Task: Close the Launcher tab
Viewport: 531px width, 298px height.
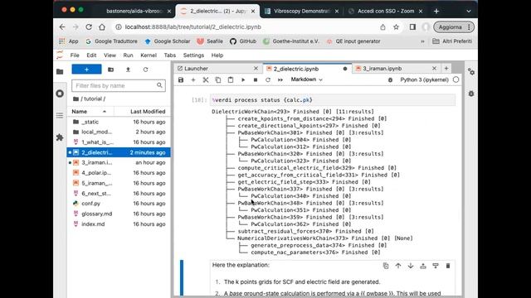Action: [256, 69]
